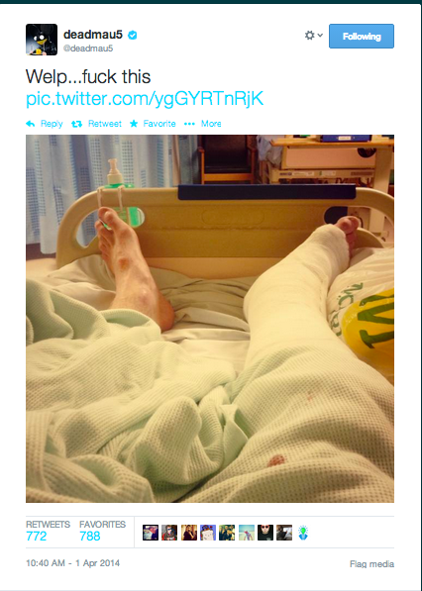The image size is (422, 591).
Task: Open the pic.twitter.com/ygGYRTnRjK link
Action: point(145,98)
